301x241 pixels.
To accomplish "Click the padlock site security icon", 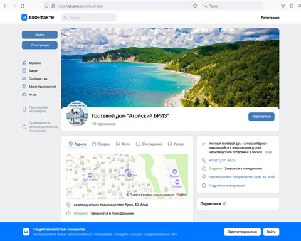I will point(53,6).
